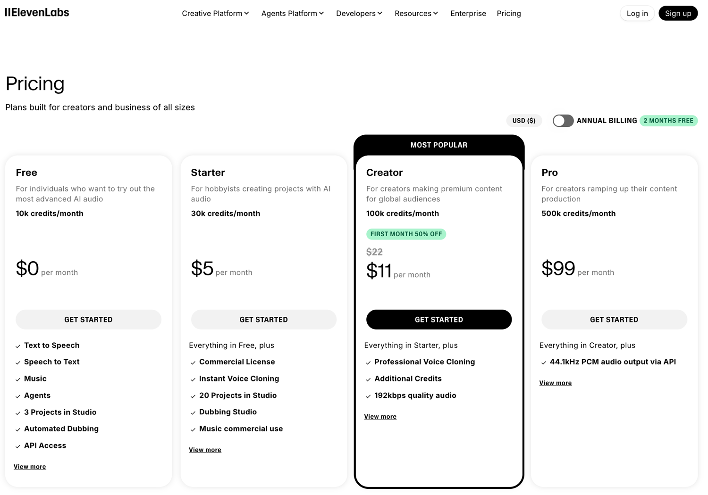Enable annual billing
Screen dimensions: 708x495
[563, 121]
